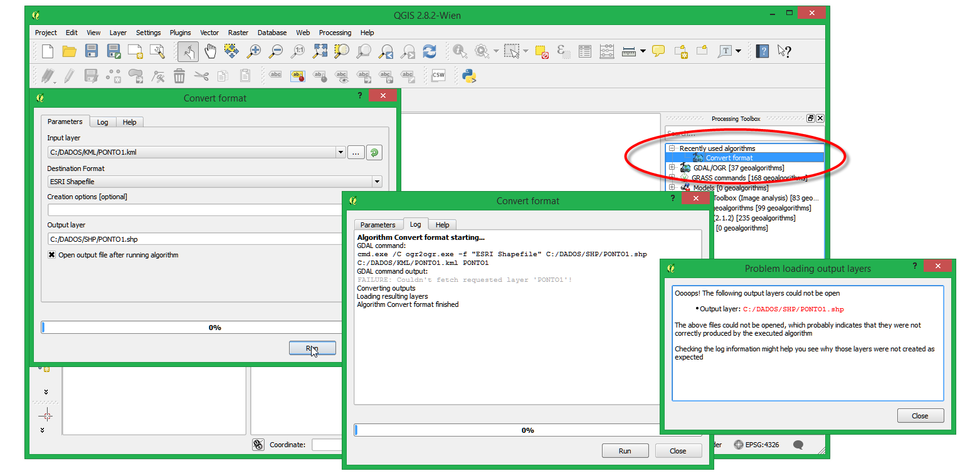Expand the GDAL/OGR geoalgorithms group
Image resolution: width=960 pixels, height=476 pixels.
[672, 167]
